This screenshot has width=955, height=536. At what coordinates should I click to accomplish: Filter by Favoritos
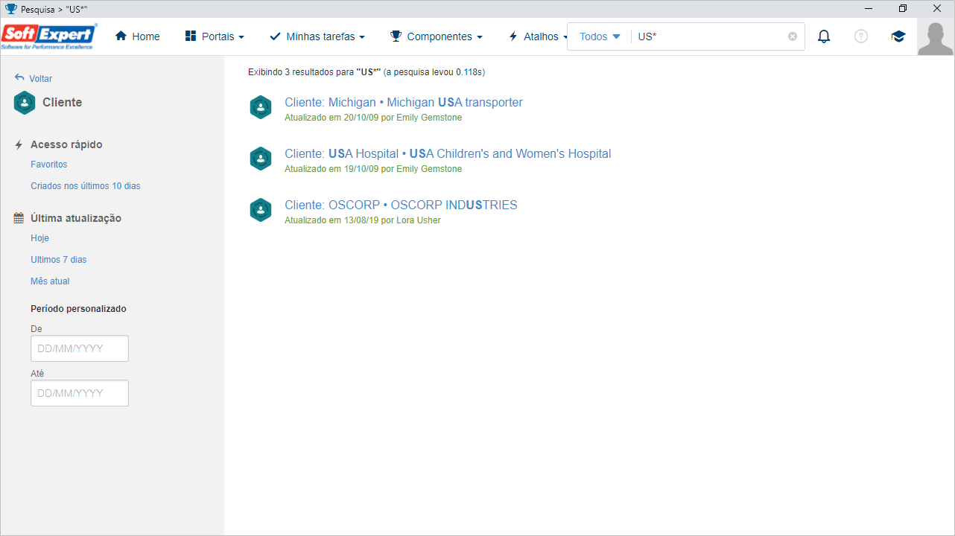49,165
